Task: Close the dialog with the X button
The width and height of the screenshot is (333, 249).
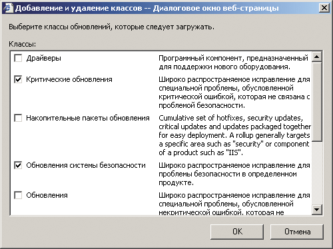Action: pyautogui.click(x=324, y=8)
